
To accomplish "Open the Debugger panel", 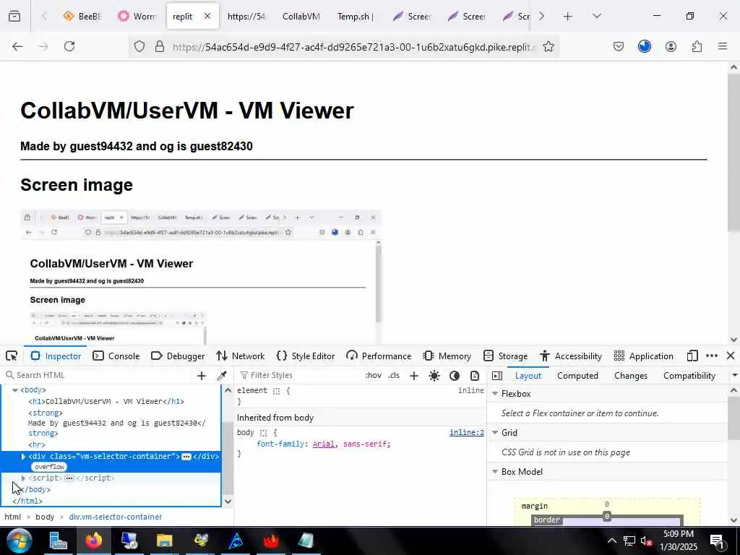I will click(178, 356).
